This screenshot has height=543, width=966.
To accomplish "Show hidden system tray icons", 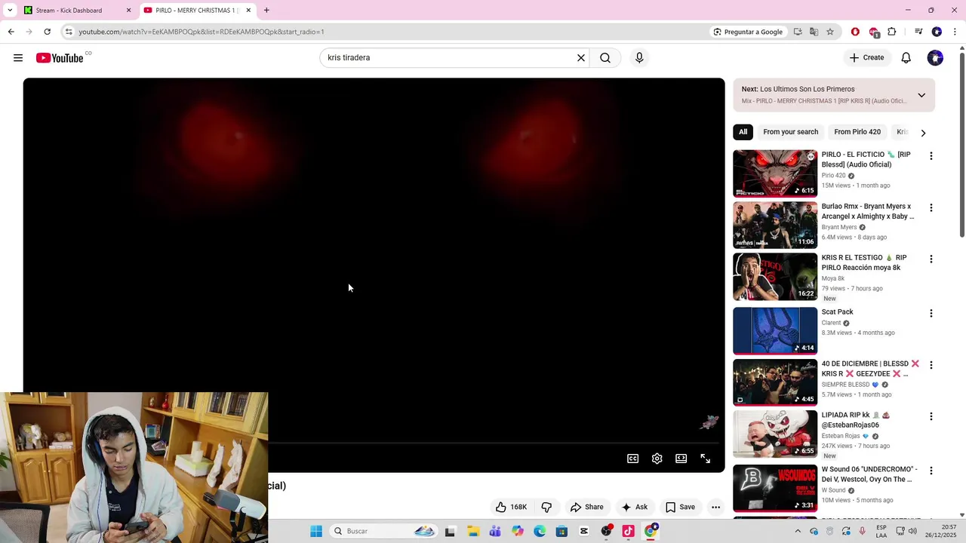I will point(798,531).
